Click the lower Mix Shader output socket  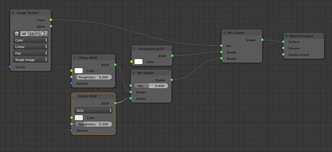pyautogui.click(x=171, y=80)
